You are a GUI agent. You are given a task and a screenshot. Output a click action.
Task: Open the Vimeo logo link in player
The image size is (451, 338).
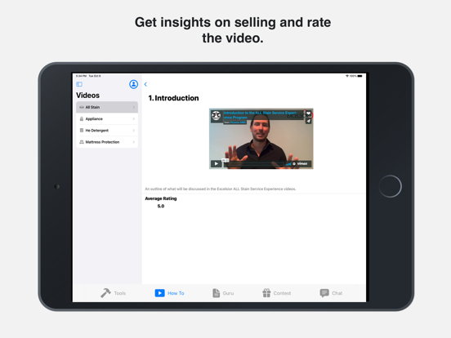pos(302,163)
